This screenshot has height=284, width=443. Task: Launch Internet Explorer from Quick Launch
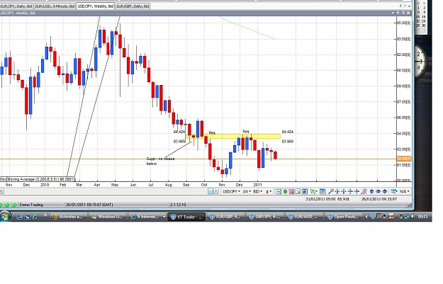[x=35, y=217]
